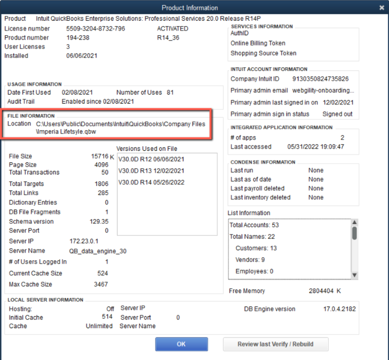The image size is (389, 360).
Task: Click the down arrow on List Information scrollbar
Action: tap(355, 275)
